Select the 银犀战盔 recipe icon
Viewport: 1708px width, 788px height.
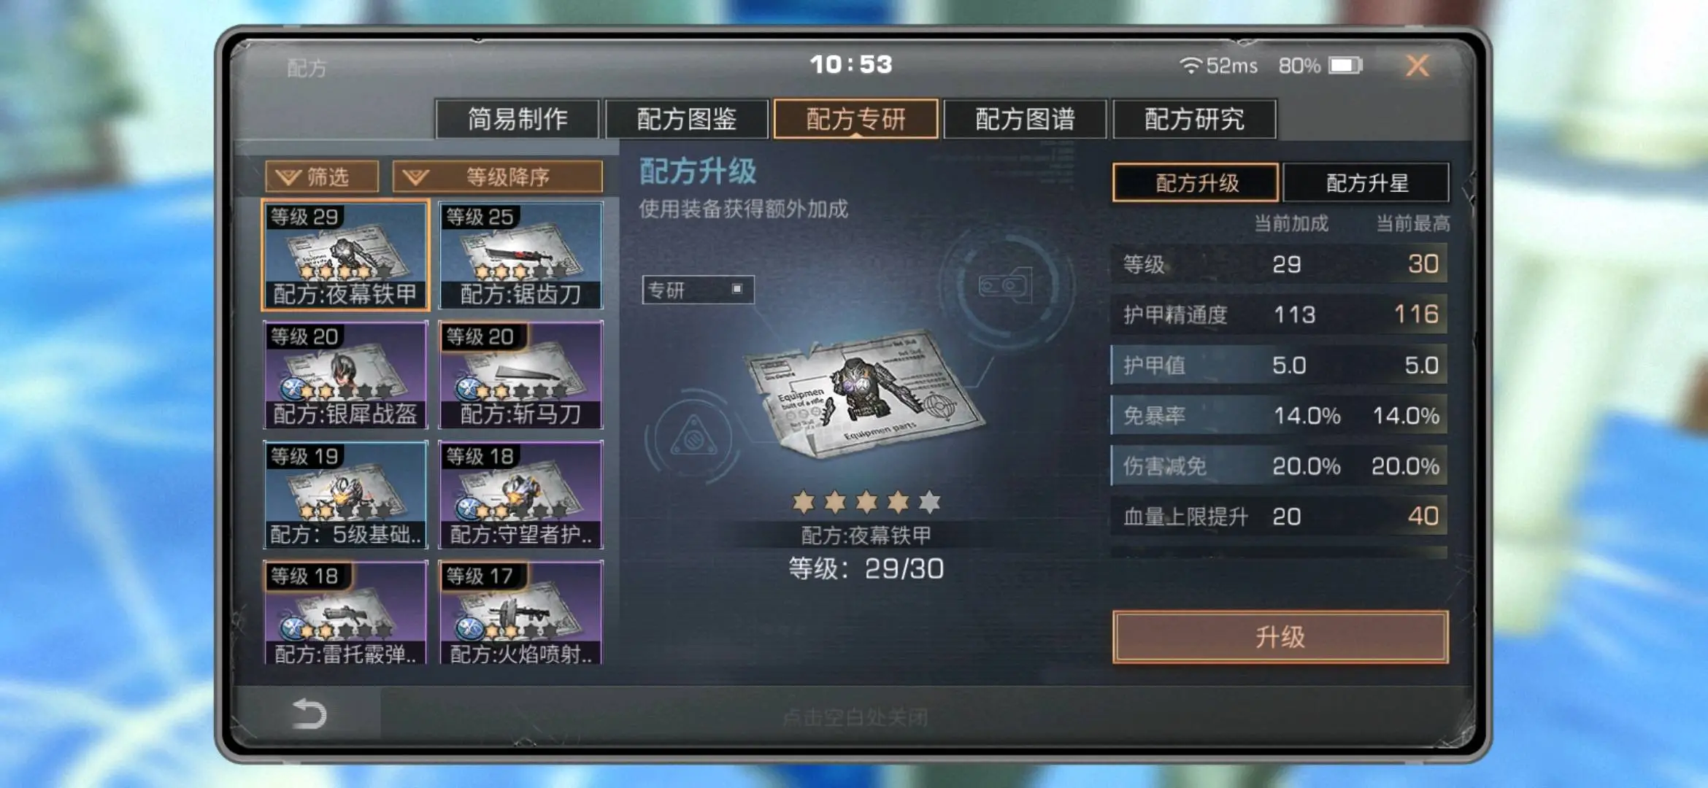tap(345, 375)
